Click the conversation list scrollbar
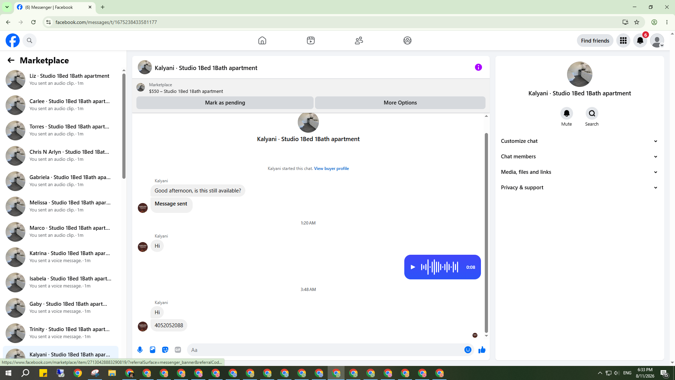675x380 pixels. coord(124,126)
